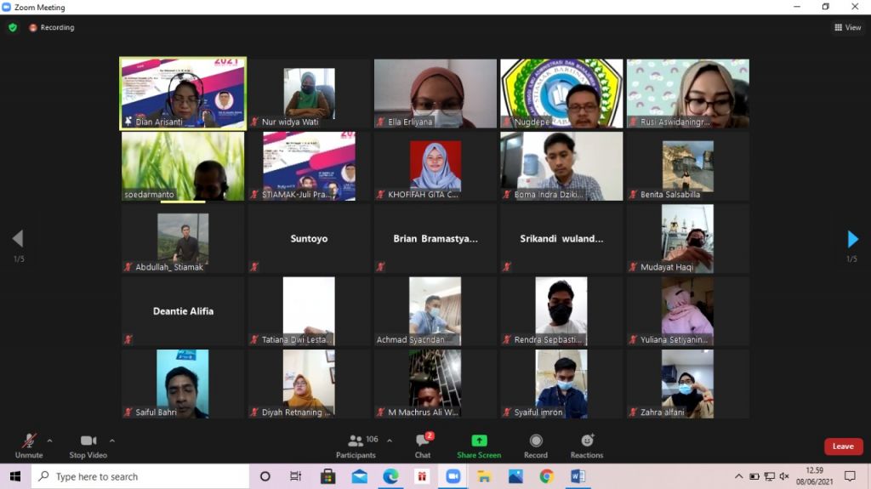Open the Reactions menu
The height and width of the screenshot is (489, 871).
coord(587,441)
